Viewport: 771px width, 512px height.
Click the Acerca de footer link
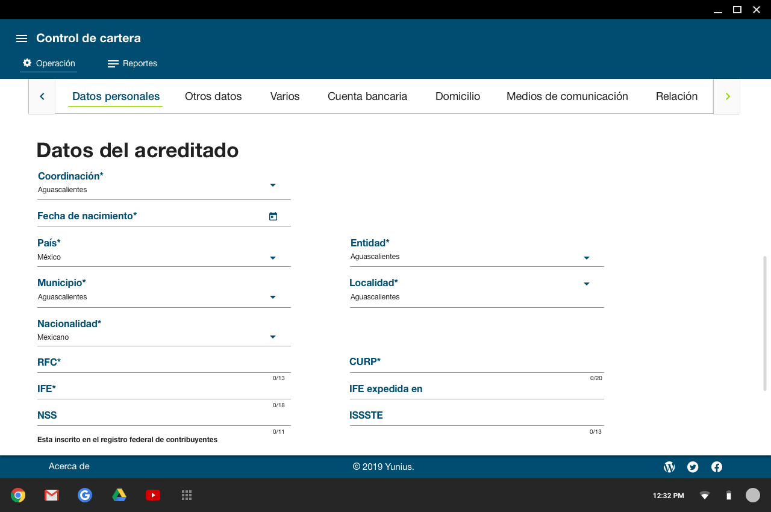click(x=69, y=466)
